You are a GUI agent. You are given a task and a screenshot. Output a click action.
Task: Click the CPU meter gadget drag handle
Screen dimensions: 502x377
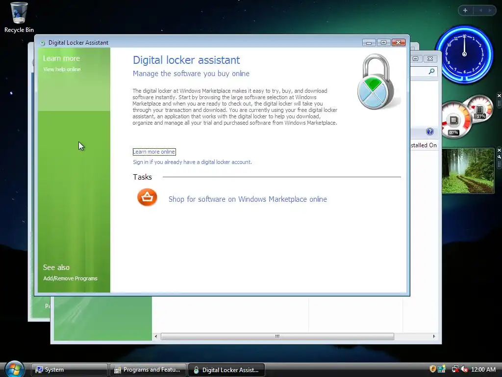tap(499, 103)
